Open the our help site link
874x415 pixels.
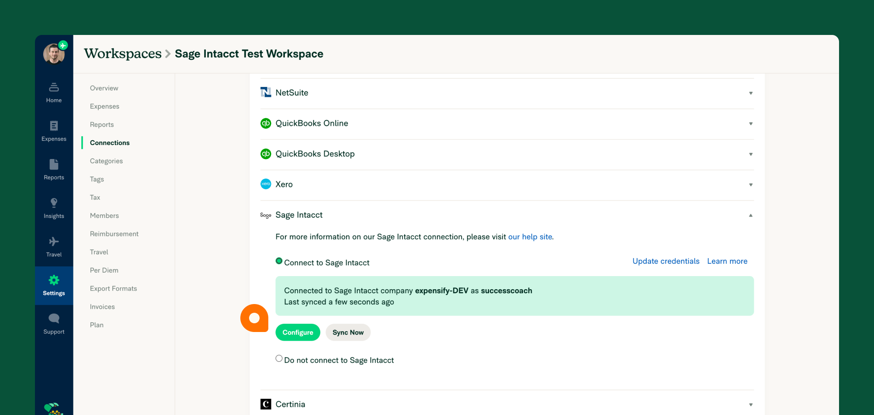point(530,236)
